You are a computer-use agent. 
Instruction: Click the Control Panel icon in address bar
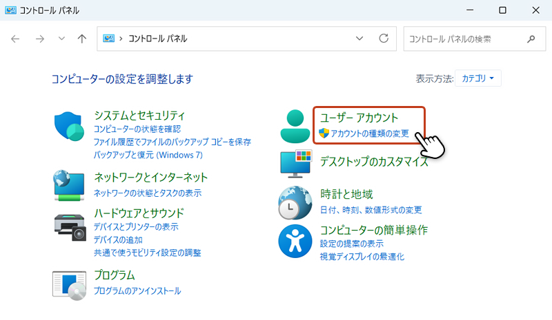point(108,39)
